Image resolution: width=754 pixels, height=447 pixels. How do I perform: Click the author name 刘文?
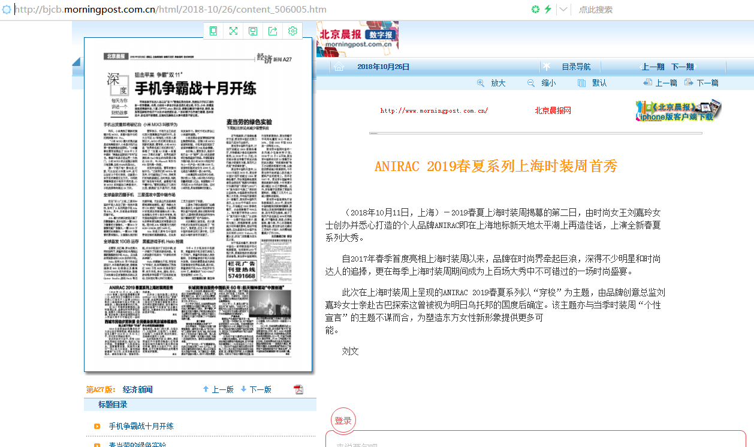[x=350, y=351]
